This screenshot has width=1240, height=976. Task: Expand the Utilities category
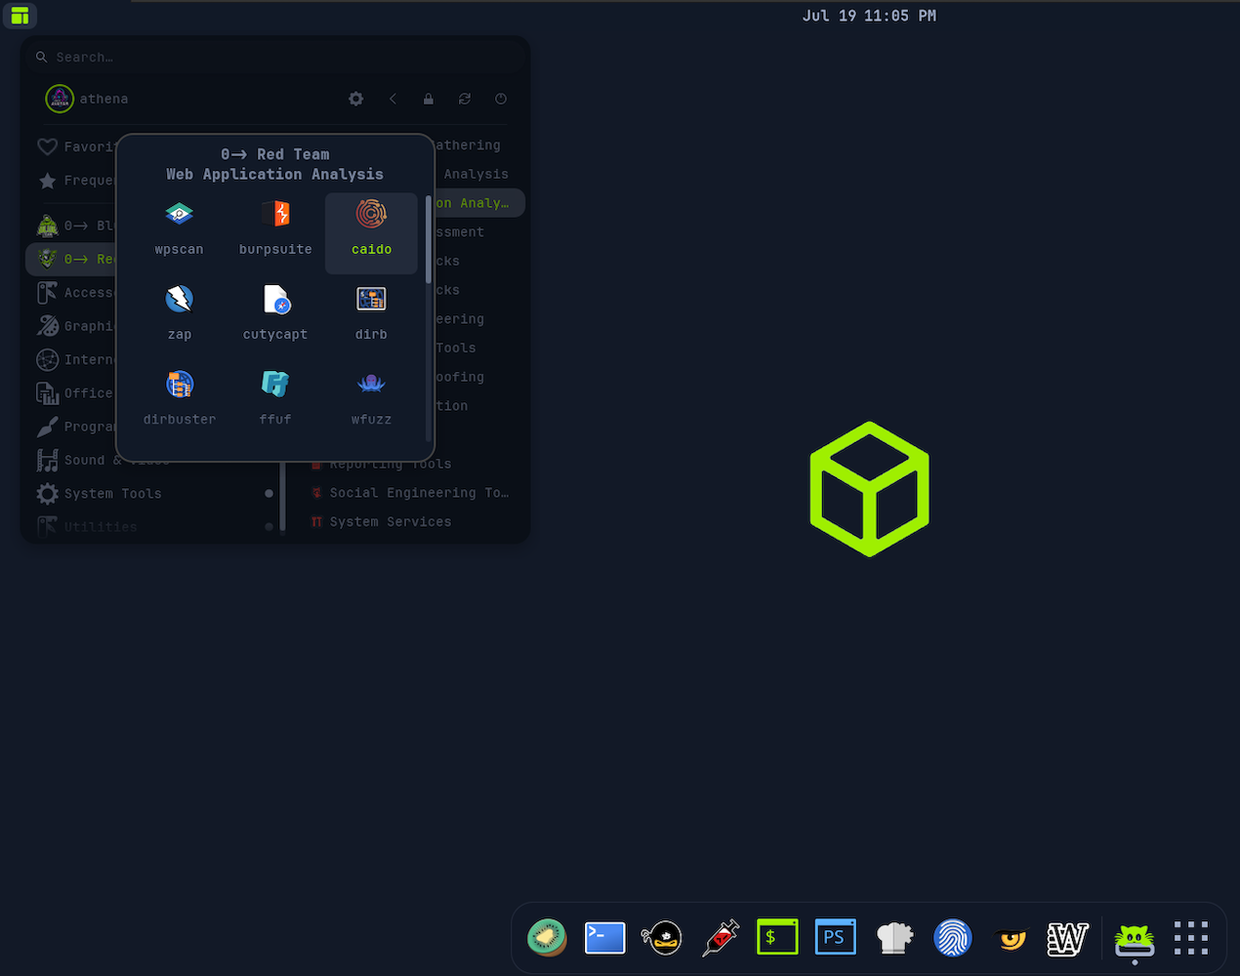click(x=98, y=527)
